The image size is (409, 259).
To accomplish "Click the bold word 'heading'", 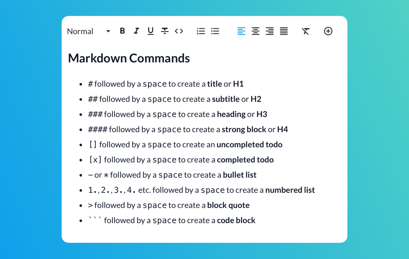I will [x=231, y=114].
